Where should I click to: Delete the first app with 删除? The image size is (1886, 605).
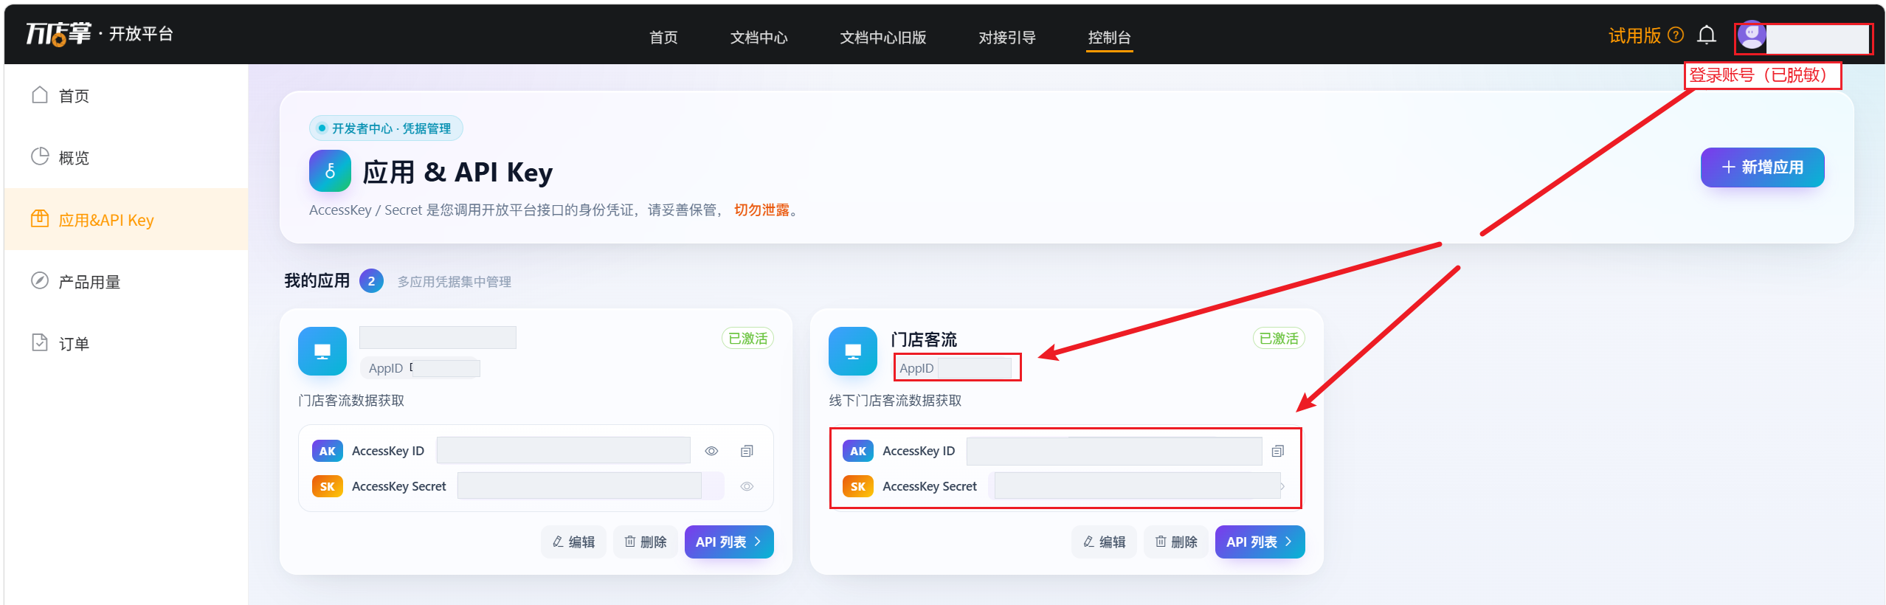tap(646, 542)
